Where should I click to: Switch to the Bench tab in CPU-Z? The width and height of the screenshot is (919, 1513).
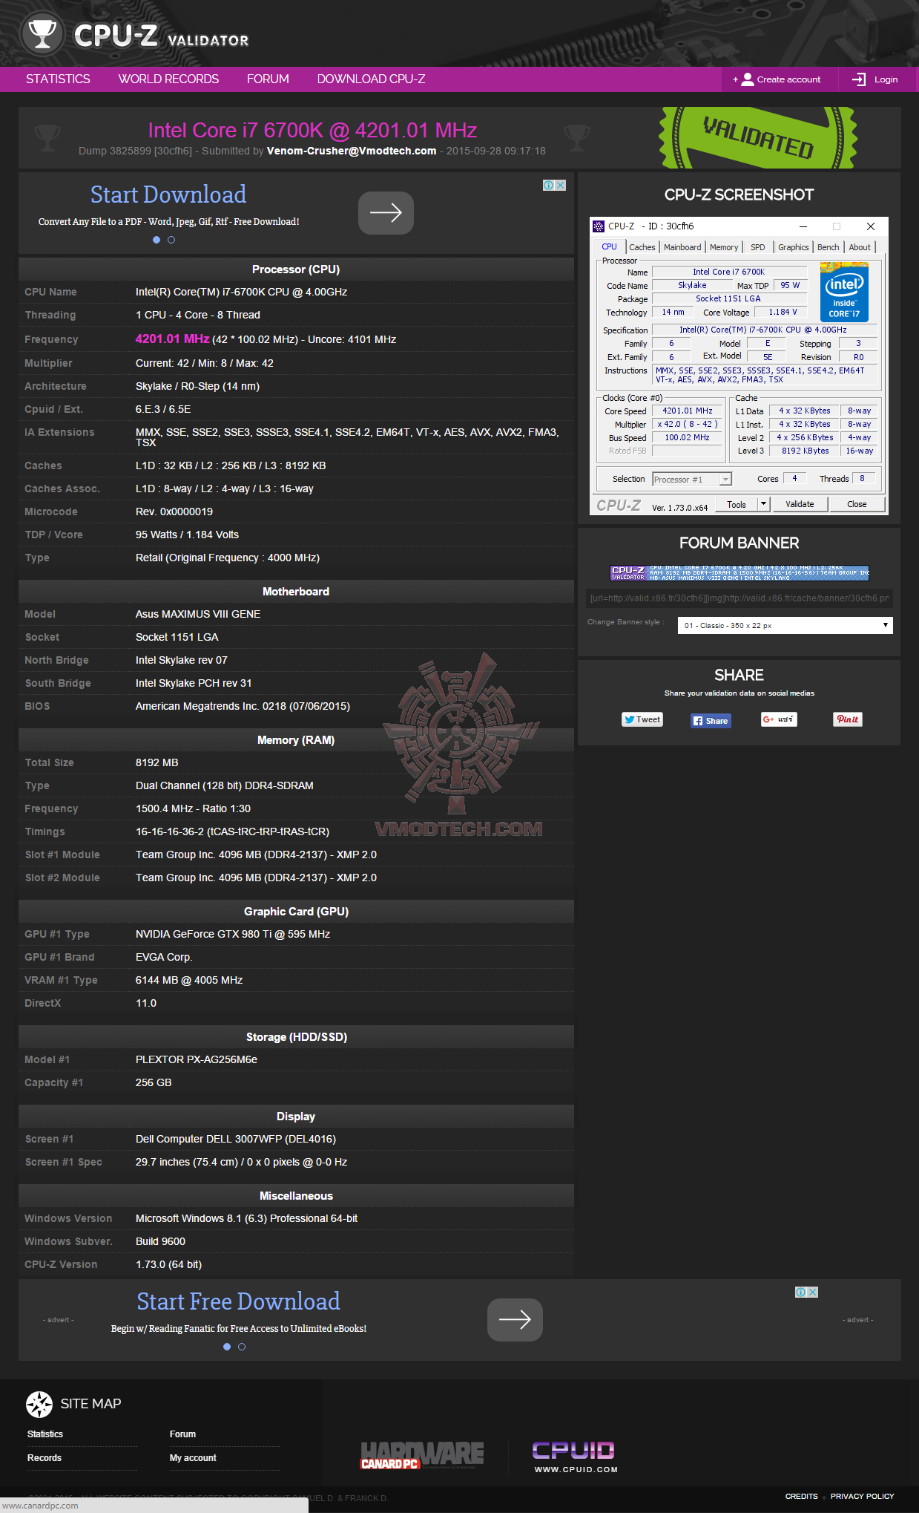pos(828,247)
